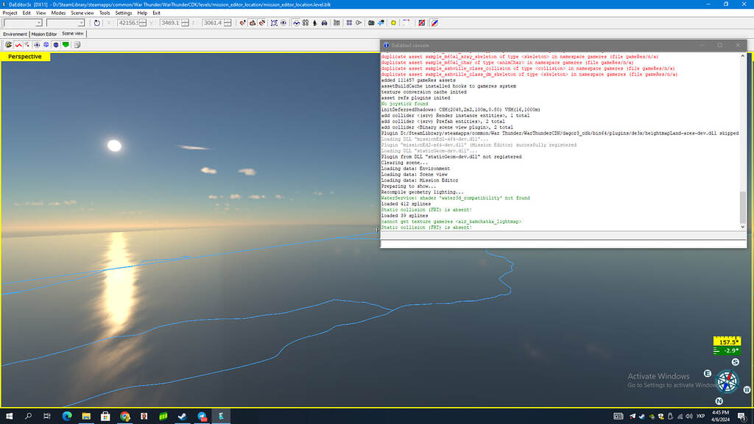
Task: Click the third red snap toolbar icon
Action: coord(261,23)
